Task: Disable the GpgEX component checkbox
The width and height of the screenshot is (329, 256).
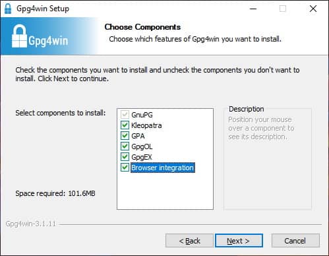Action: [x=125, y=157]
